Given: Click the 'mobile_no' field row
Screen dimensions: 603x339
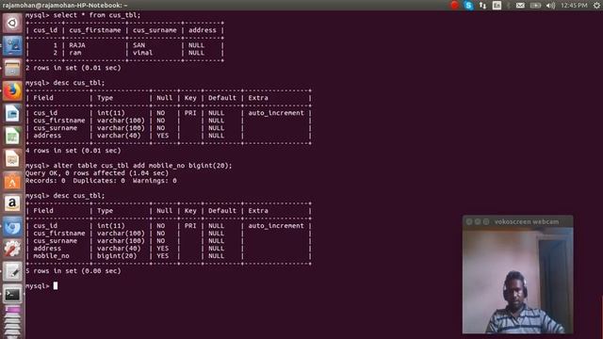Looking at the screenshot, I should [x=168, y=256].
